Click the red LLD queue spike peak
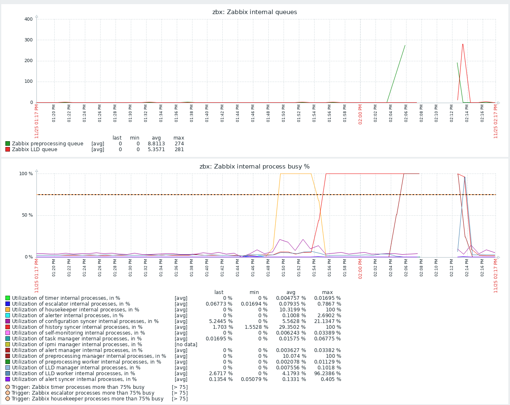 pos(462,44)
